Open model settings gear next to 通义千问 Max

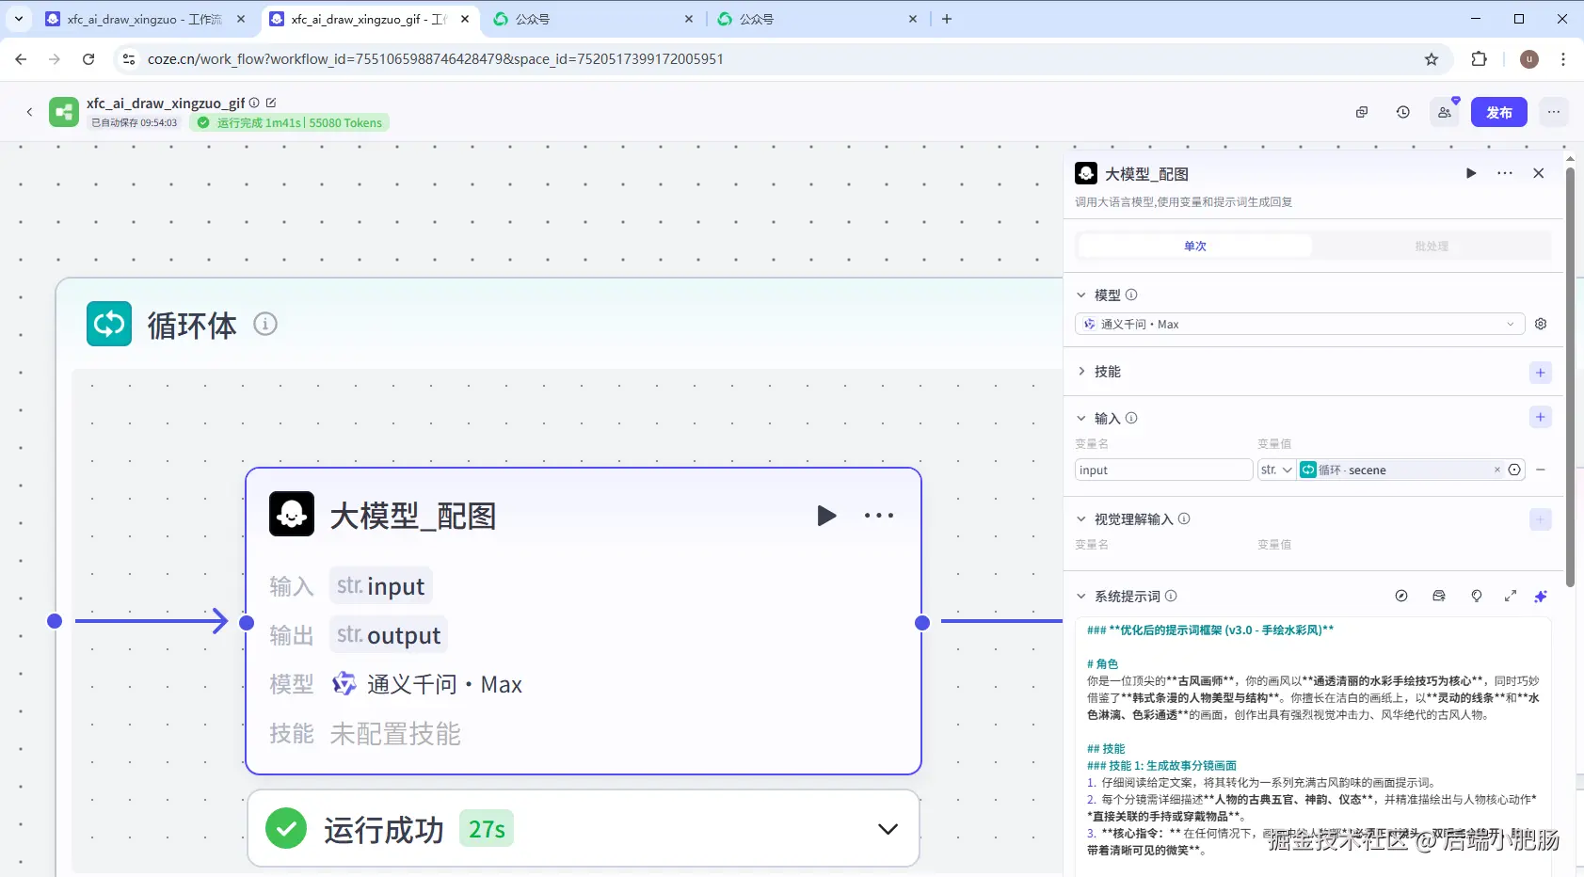point(1541,324)
